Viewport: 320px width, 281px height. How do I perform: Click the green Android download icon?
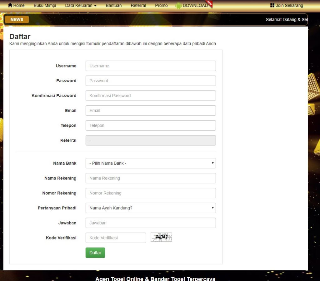(x=178, y=6)
